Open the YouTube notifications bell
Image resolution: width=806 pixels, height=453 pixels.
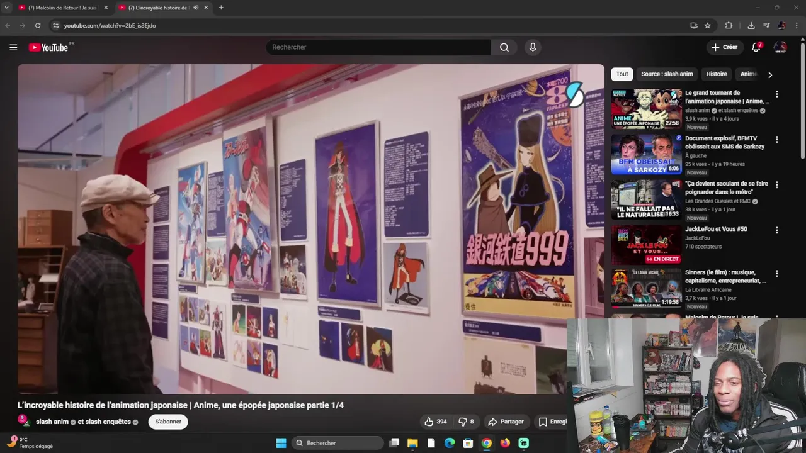click(756, 47)
